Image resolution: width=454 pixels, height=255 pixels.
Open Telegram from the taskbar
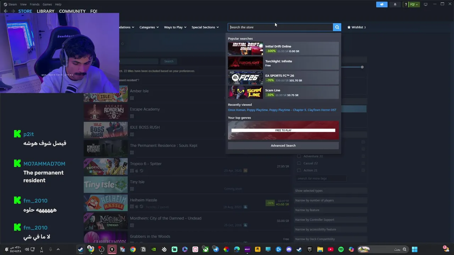click(216, 249)
